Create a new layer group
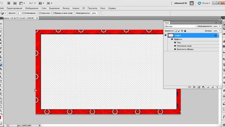 point(208,87)
